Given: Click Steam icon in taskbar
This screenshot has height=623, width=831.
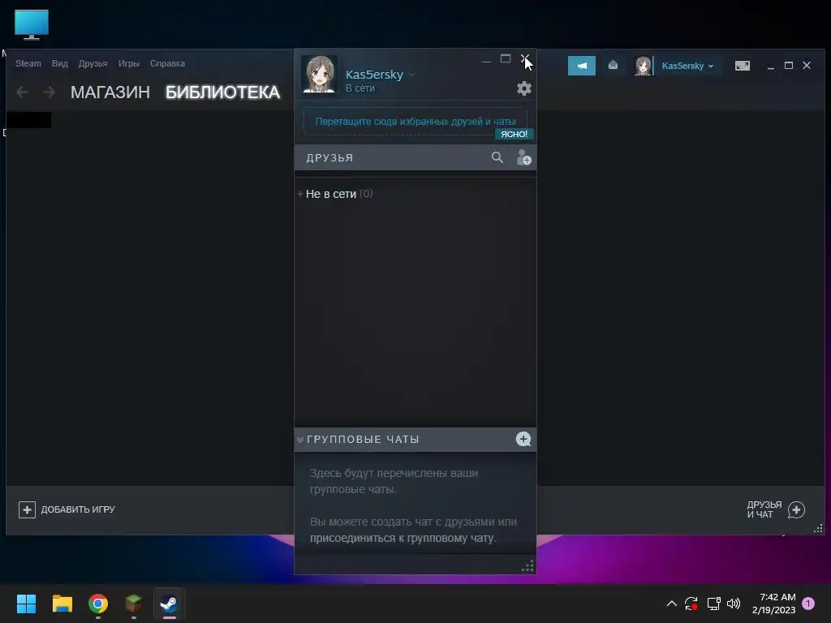Looking at the screenshot, I should point(169,604).
